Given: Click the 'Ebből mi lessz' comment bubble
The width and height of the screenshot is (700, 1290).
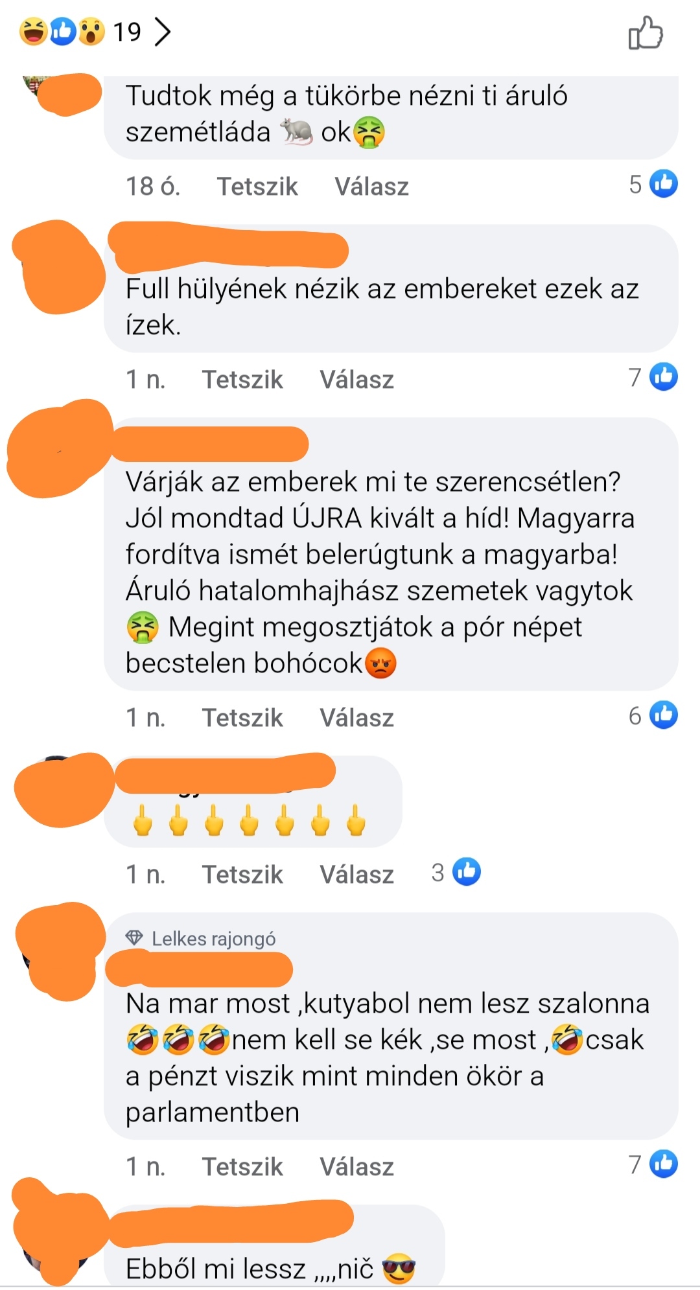Looking at the screenshot, I should pos(274,1245).
